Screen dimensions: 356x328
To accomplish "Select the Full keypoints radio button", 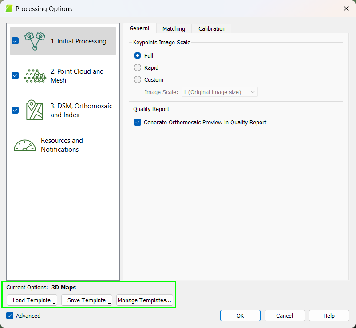I will [138, 55].
